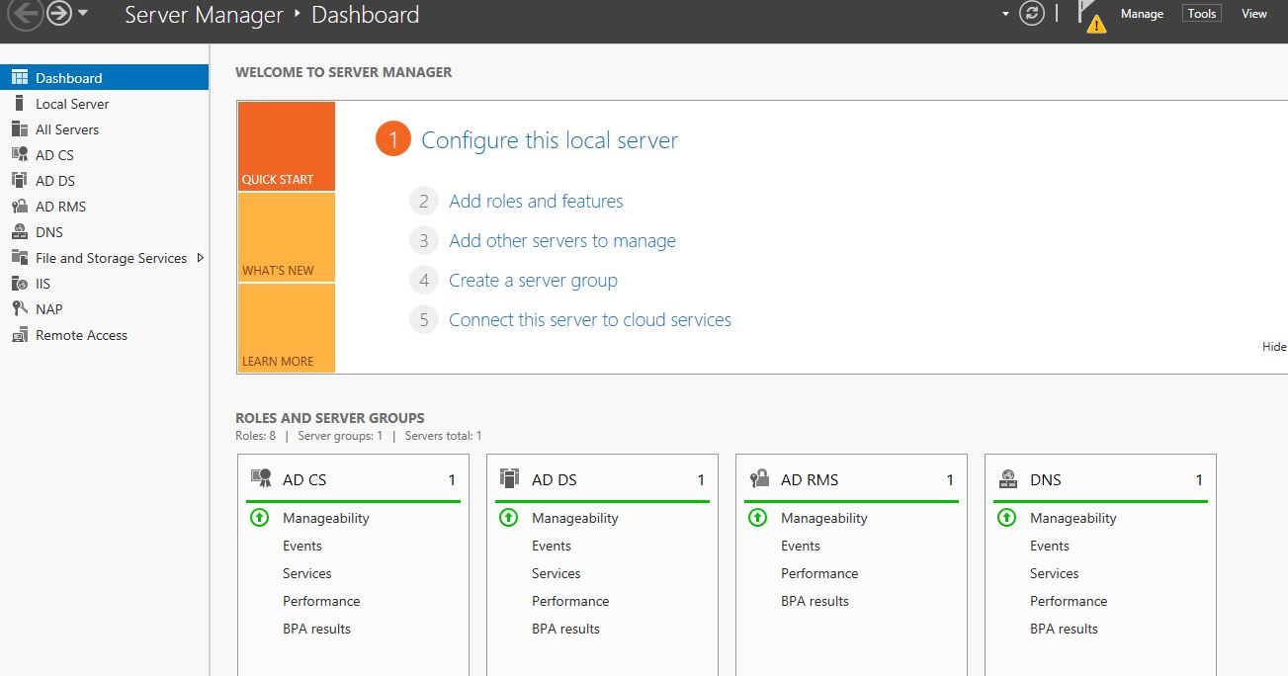Select the WHAT'S NEW tile
This screenshot has height=676, width=1288.
[287, 238]
